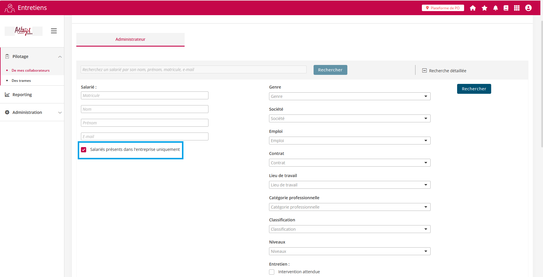Click the Plateforme de PO button
Screen dimensions: 543x277
[443, 8]
